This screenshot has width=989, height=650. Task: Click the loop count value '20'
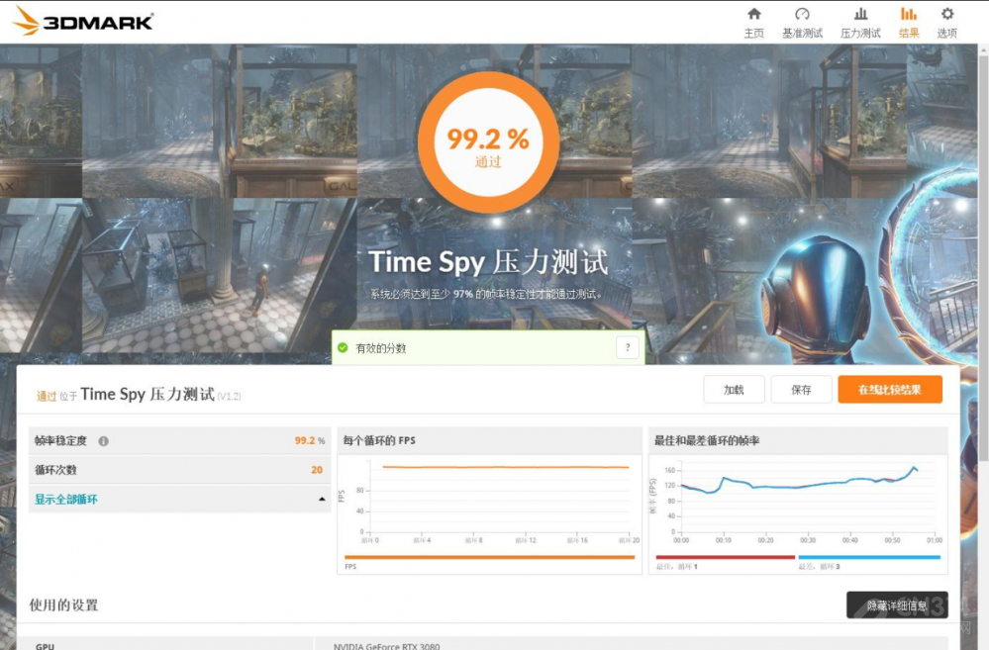point(317,470)
